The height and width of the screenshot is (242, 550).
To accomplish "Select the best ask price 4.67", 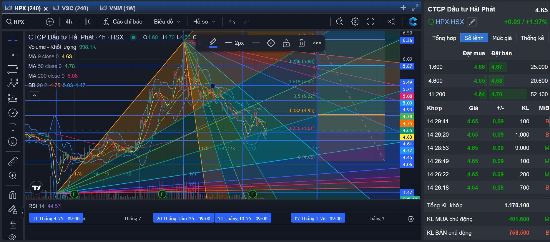I will coord(497,67).
